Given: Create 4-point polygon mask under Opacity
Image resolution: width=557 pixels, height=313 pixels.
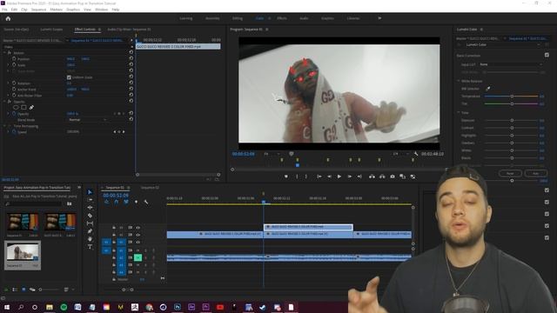Looking at the screenshot, I should [x=23, y=107].
